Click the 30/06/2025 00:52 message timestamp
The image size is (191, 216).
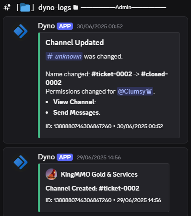point(100,26)
